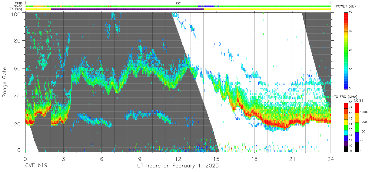Screen dimensions: 372x172
Task: Click the 24 label on UT hours axis
Action: pyautogui.click(x=331, y=159)
